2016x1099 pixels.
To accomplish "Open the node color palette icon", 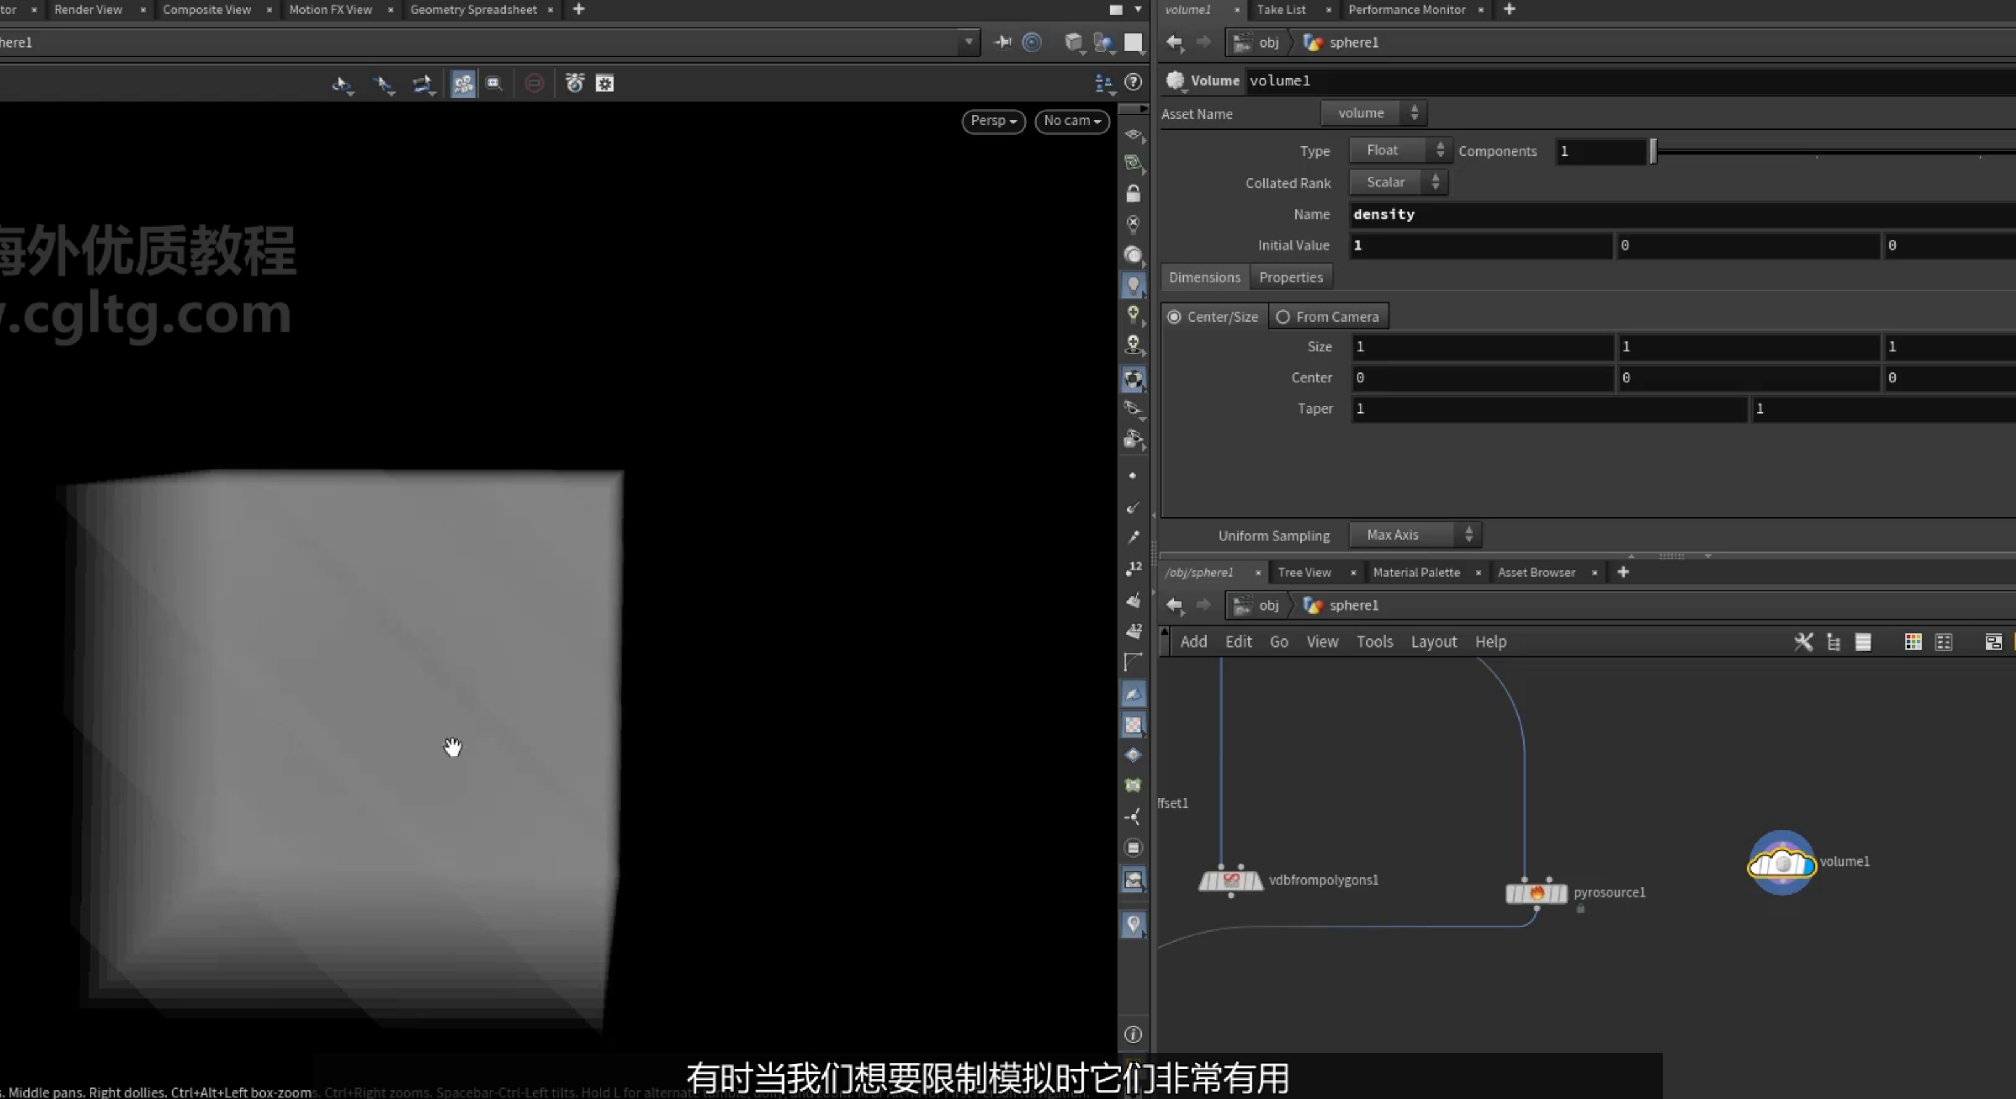I will pyautogui.click(x=1913, y=642).
